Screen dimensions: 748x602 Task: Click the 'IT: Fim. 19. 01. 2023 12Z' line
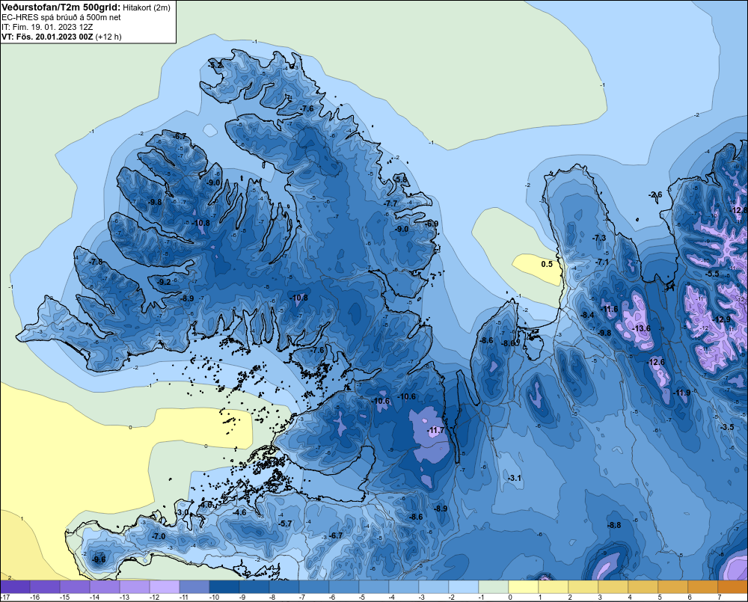(x=47, y=27)
